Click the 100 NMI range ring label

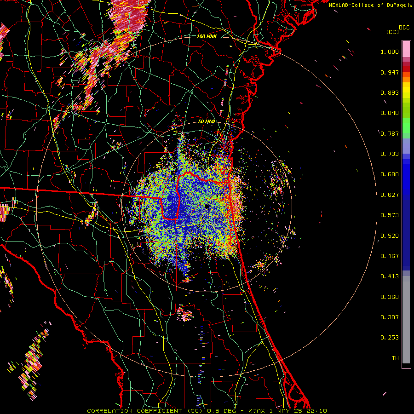207,36
